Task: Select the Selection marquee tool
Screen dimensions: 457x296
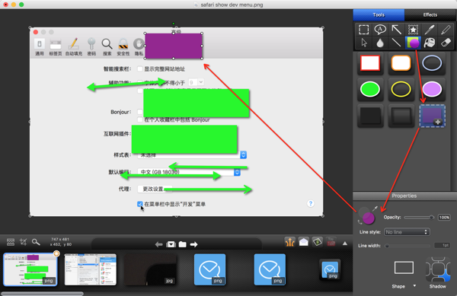Action: coord(363,30)
